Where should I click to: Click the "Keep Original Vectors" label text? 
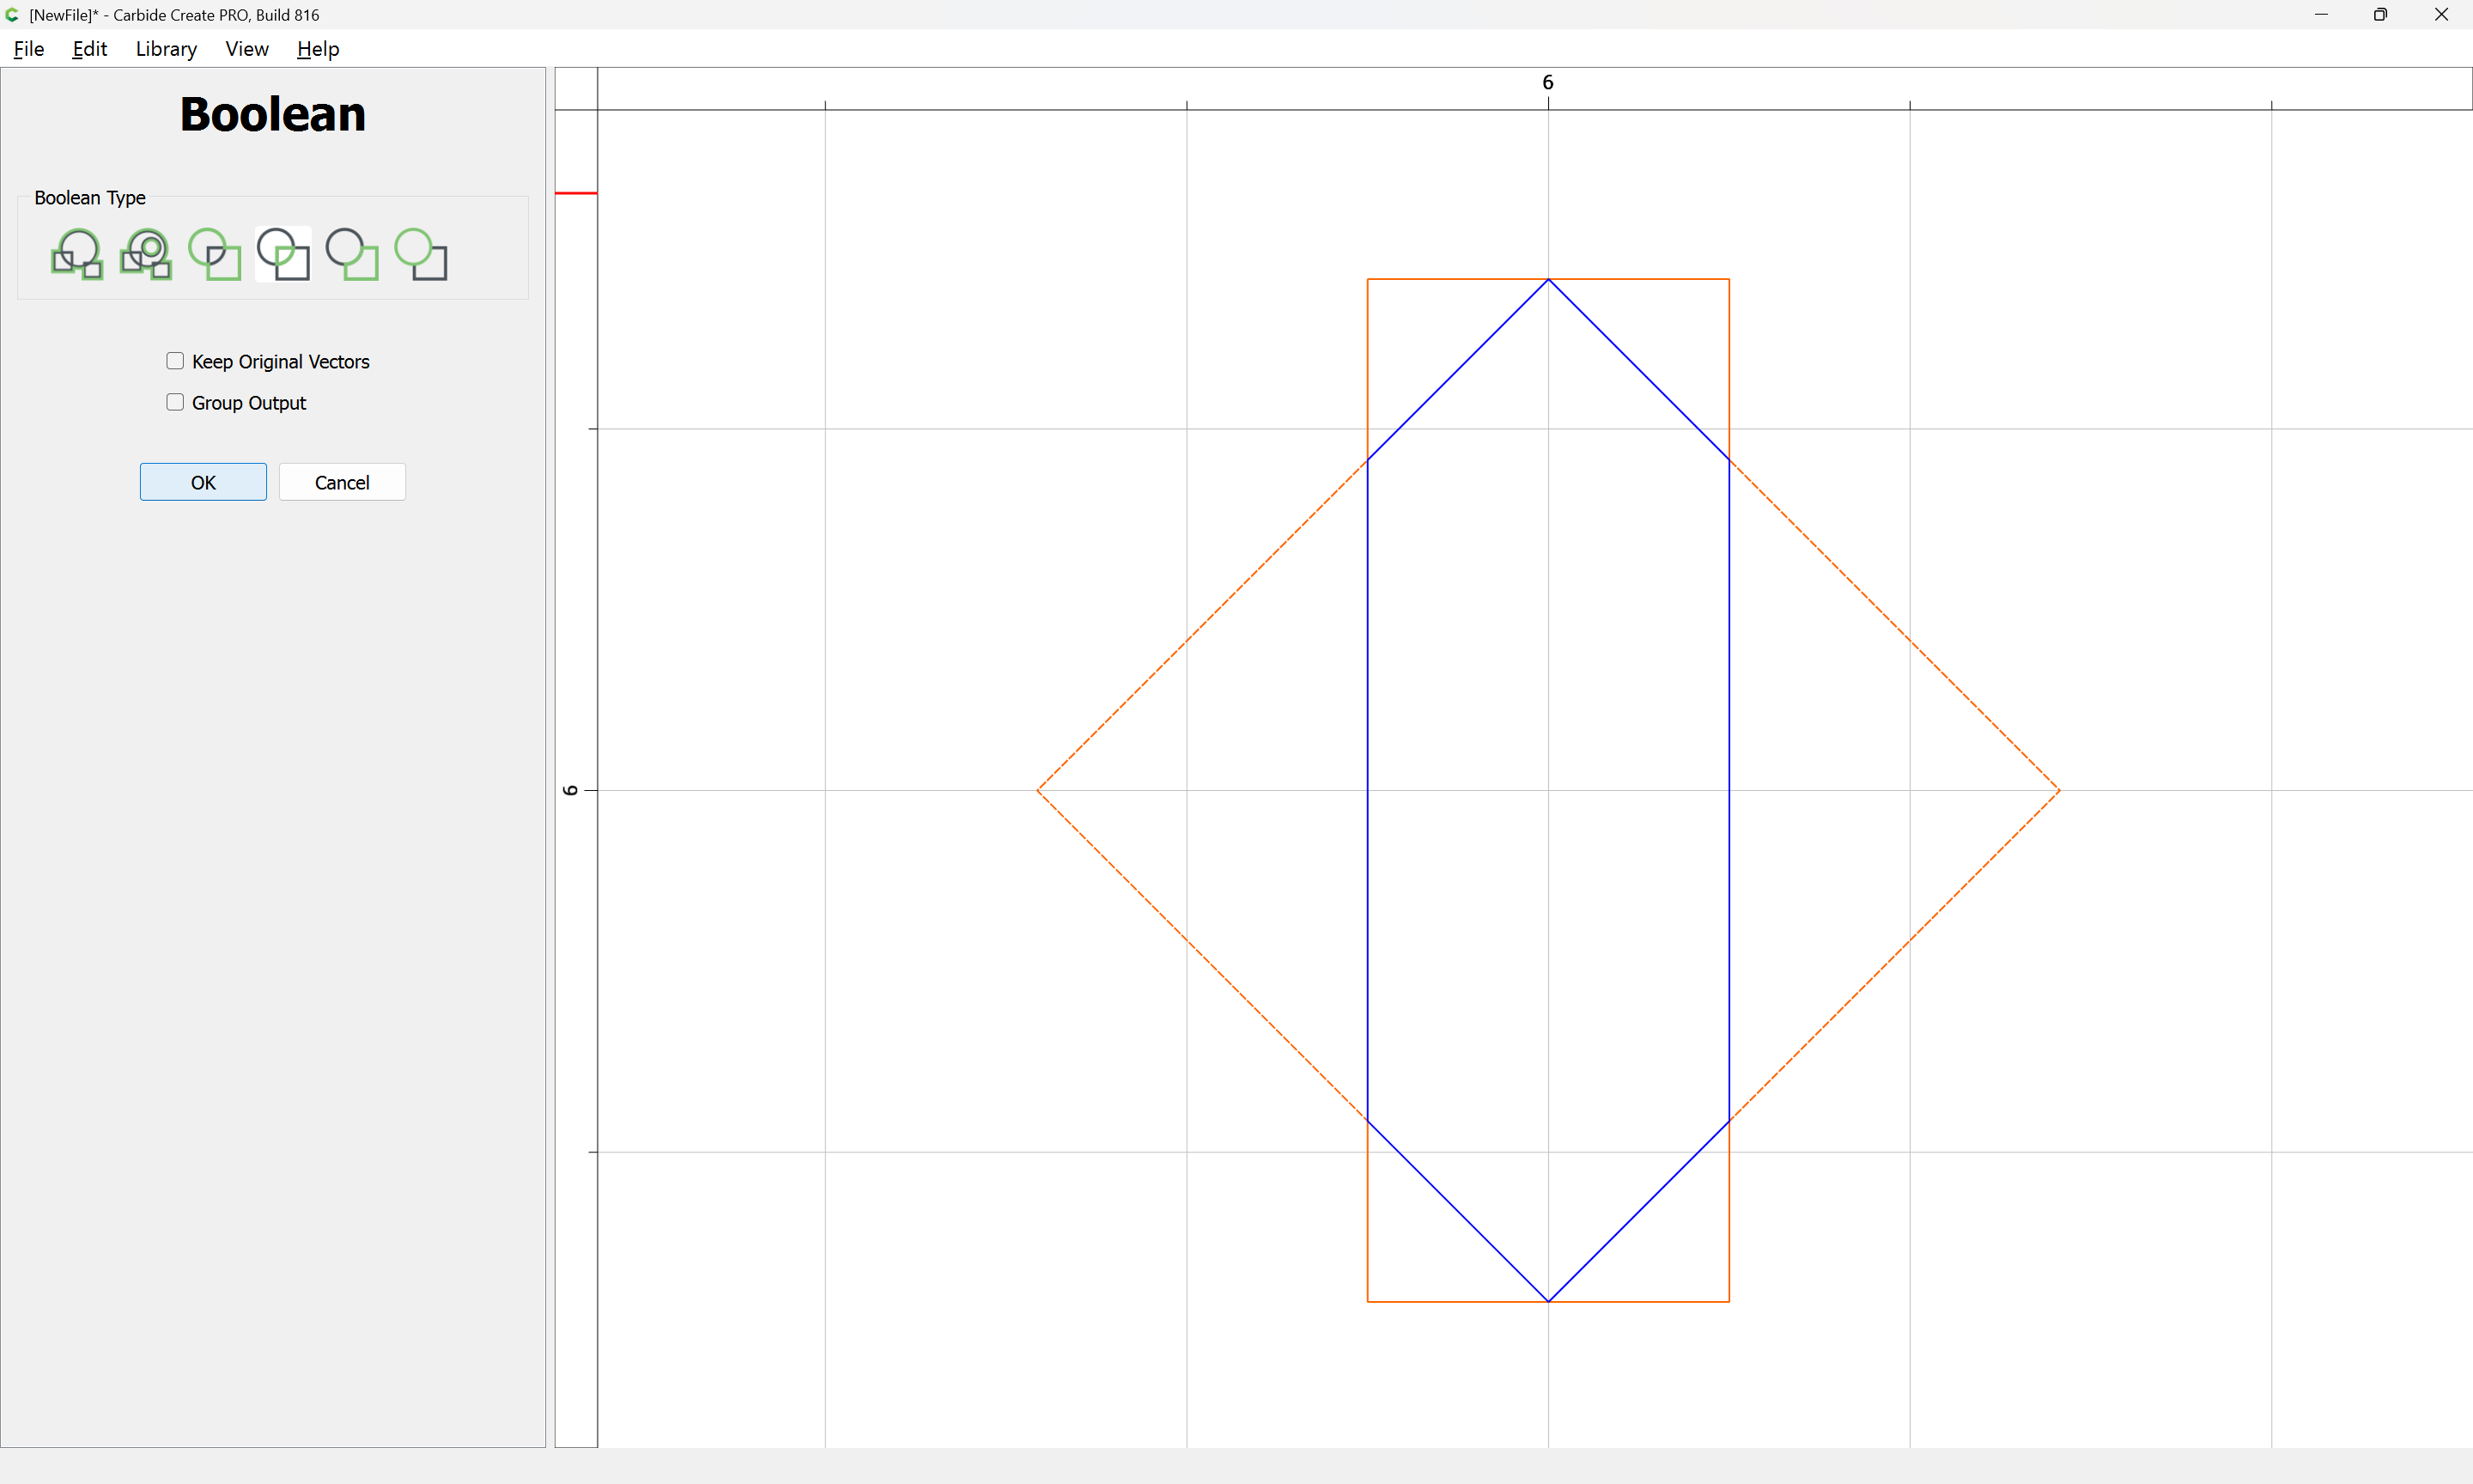click(281, 362)
